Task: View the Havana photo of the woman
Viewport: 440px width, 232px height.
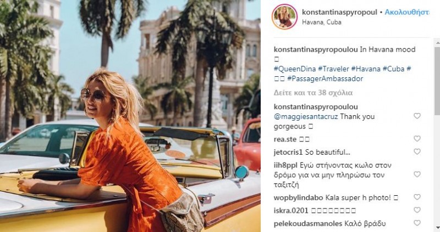Action: 130,116
